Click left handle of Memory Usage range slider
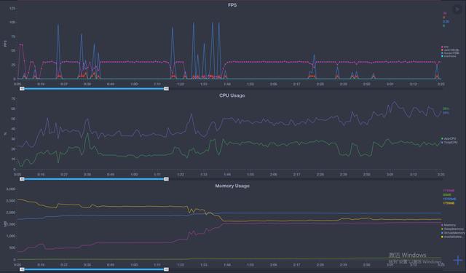 pos(22,269)
